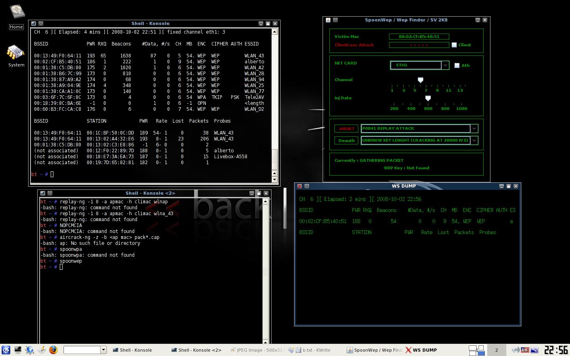This screenshot has height=356, width=570.
Task: Toggle the Ath checkbox
Action: [457, 66]
